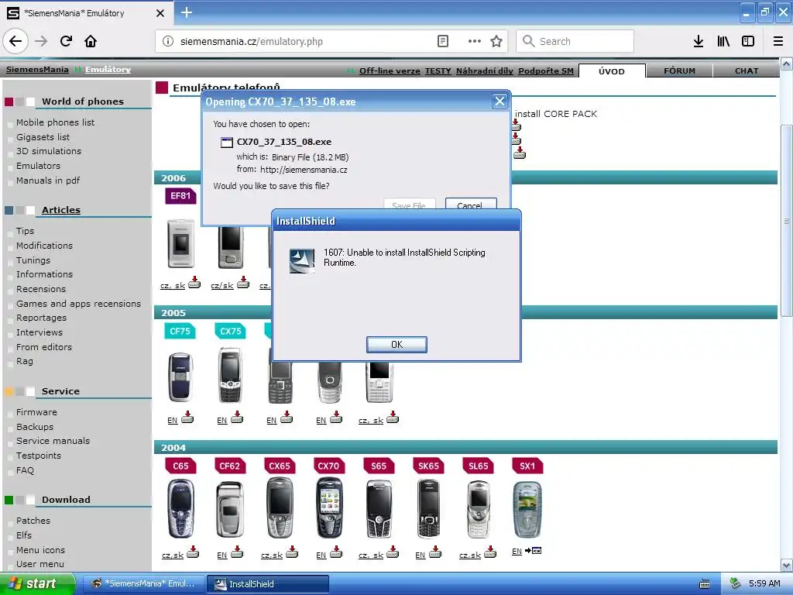Open the downloads arrow panel
This screenshot has width=793, height=595.
click(x=699, y=41)
